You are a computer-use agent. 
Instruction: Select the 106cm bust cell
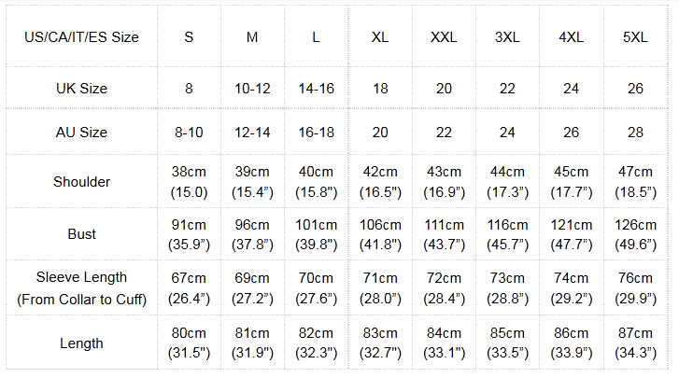(380, 234)
